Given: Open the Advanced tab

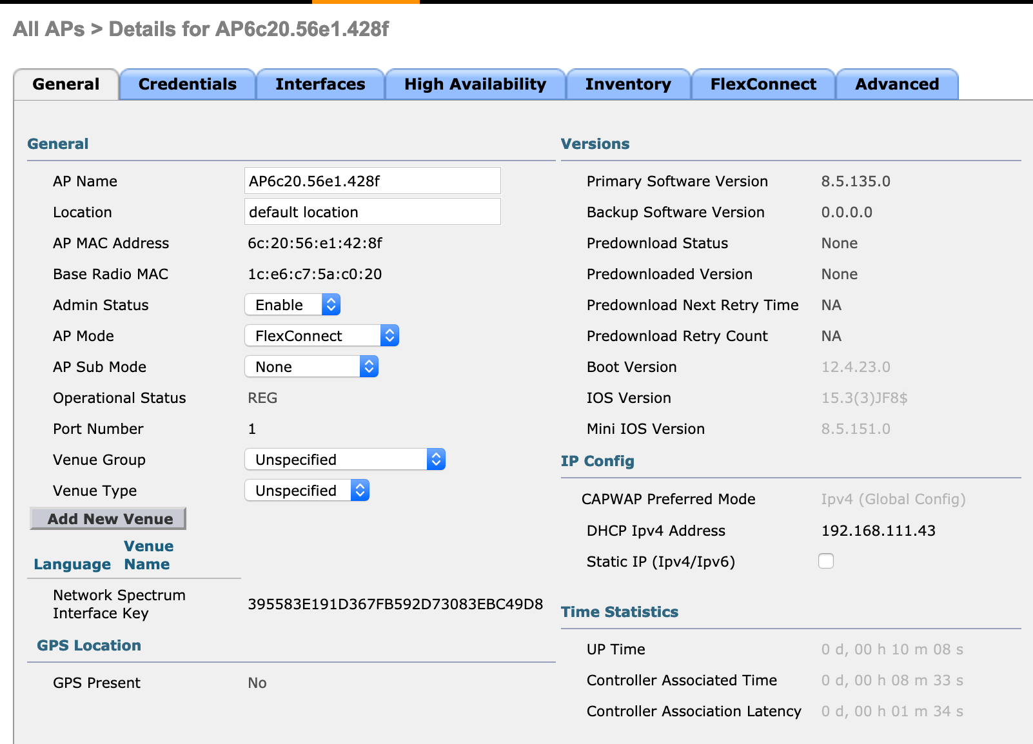Looking at the screenshot, I should pos(897,84).
